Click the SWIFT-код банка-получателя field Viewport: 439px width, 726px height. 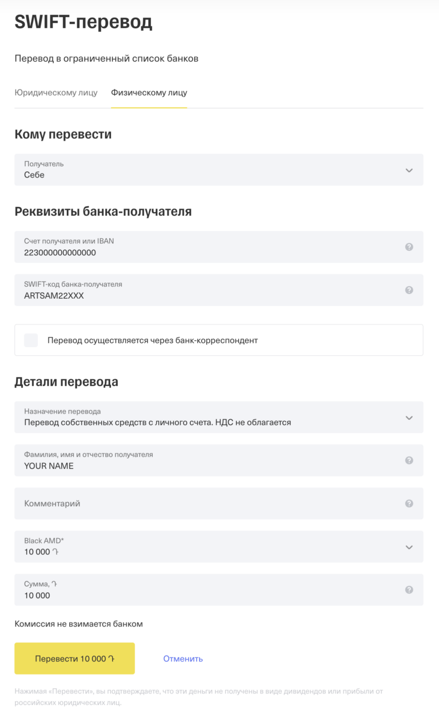[x=219, y=290]
